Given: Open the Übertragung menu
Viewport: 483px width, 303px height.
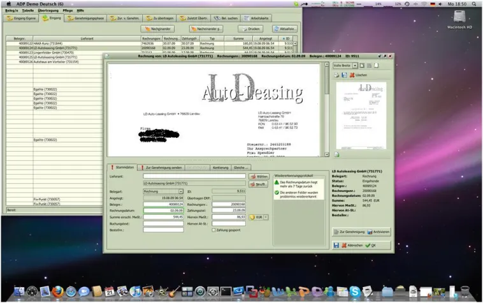Looking at the screenshot, I should [x=48, y=10].
